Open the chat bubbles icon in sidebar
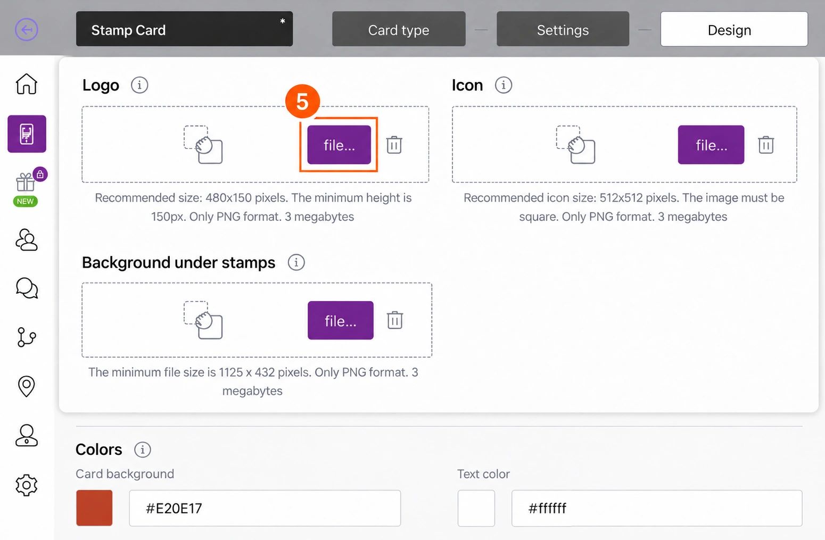The width and height of the screenshot is (825, 540). tap(27, 288)
